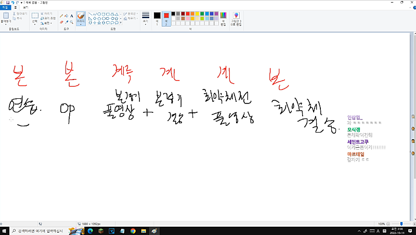The width and height of the screenshot is (416, 235).
Task: Open Edit with Paint 3D
Action: pos(236,19)
